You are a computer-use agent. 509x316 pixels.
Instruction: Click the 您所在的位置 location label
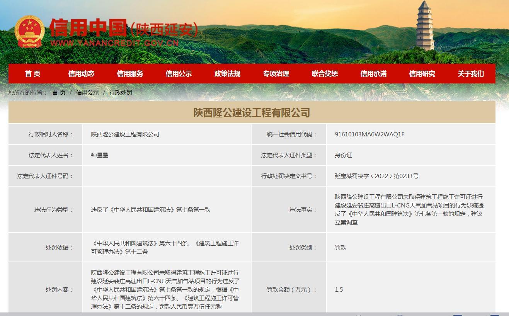tap(28, 93)
